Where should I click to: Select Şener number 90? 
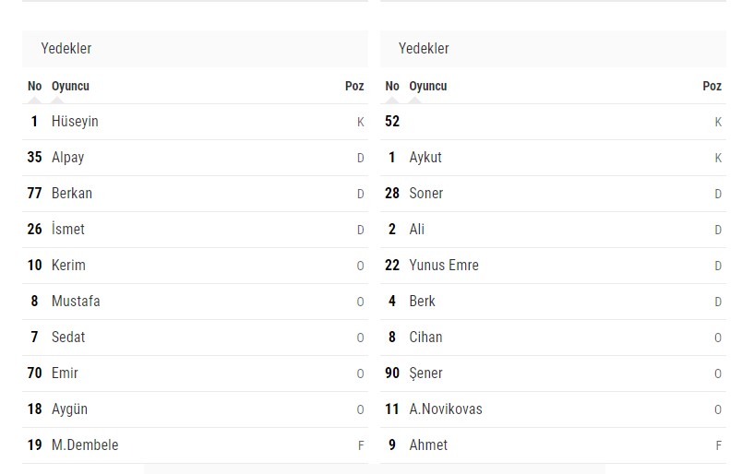point(553,373)
